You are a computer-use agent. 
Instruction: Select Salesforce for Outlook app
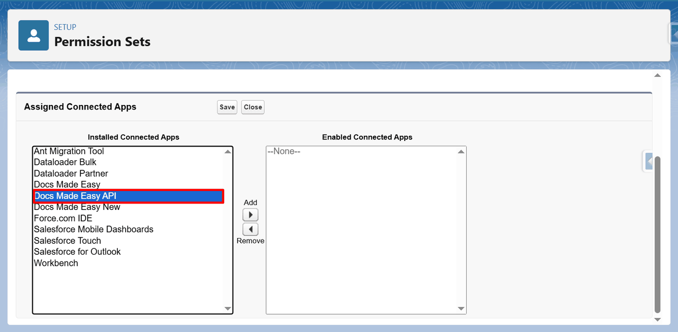(128, 252)
